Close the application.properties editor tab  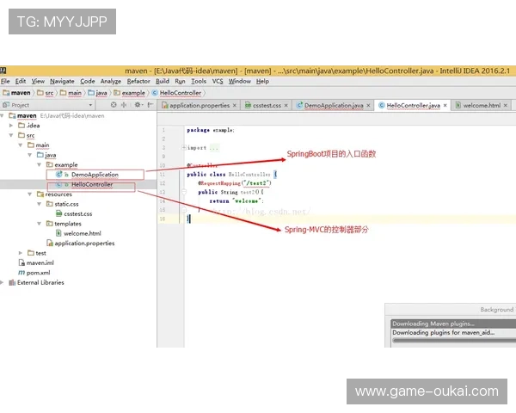[236, 105]
